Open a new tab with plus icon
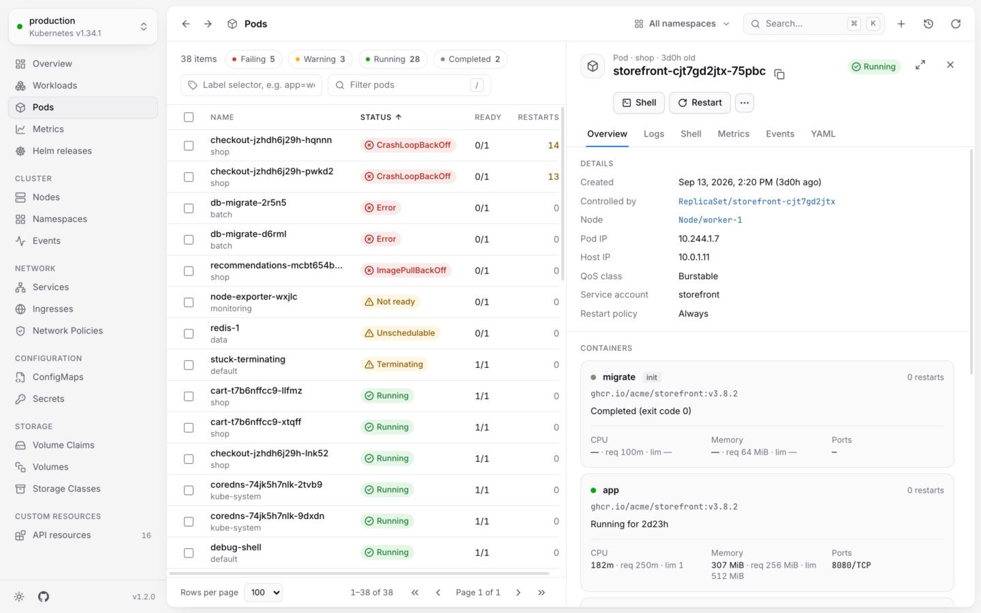Image resolution: width=981 pixels, height=613 pixels. pyautogui.click(x=901, y=24)
